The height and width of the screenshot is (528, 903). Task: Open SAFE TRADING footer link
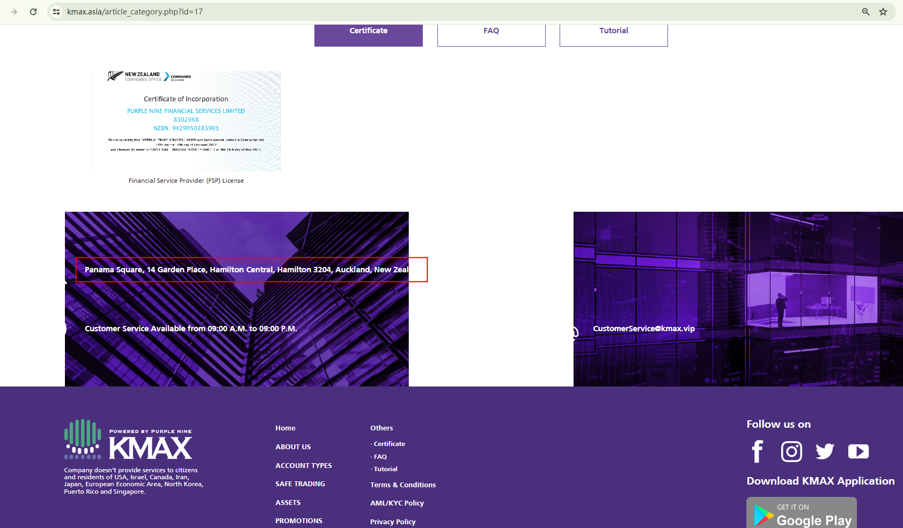click(300, 484)
